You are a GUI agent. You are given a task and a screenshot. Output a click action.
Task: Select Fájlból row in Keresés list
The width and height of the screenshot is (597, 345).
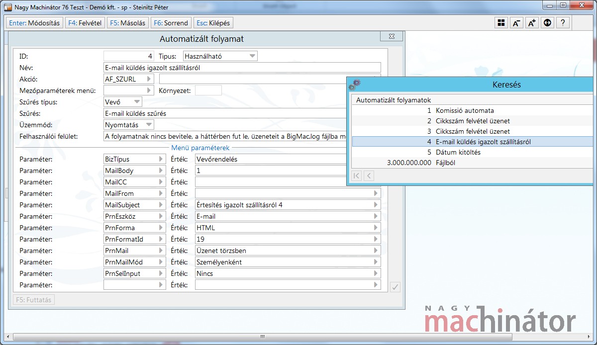pos(473,163)
